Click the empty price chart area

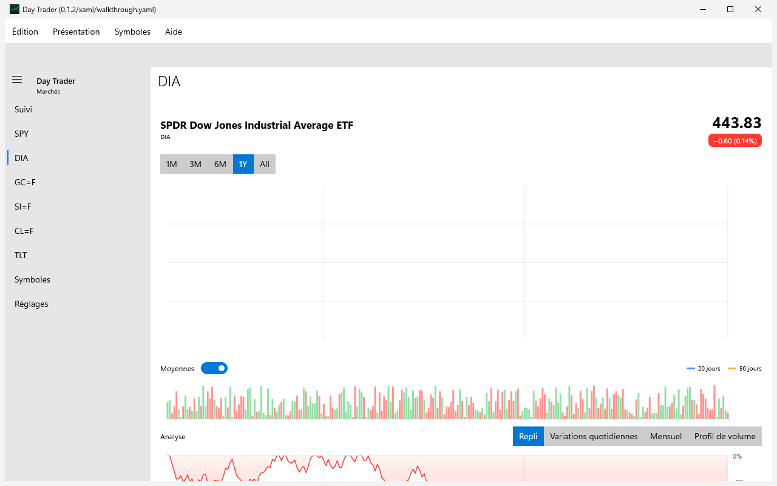pyautogui.click(x=448, y=262)
